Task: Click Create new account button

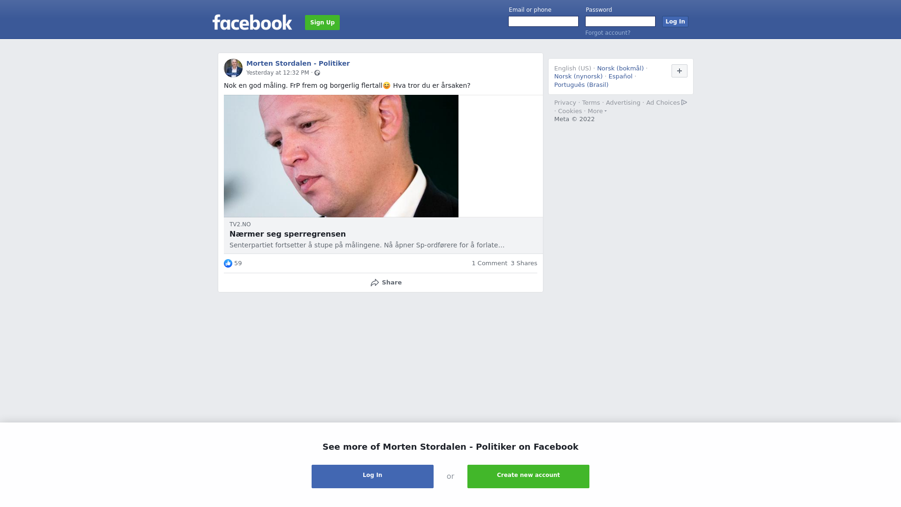Action: 528,476
